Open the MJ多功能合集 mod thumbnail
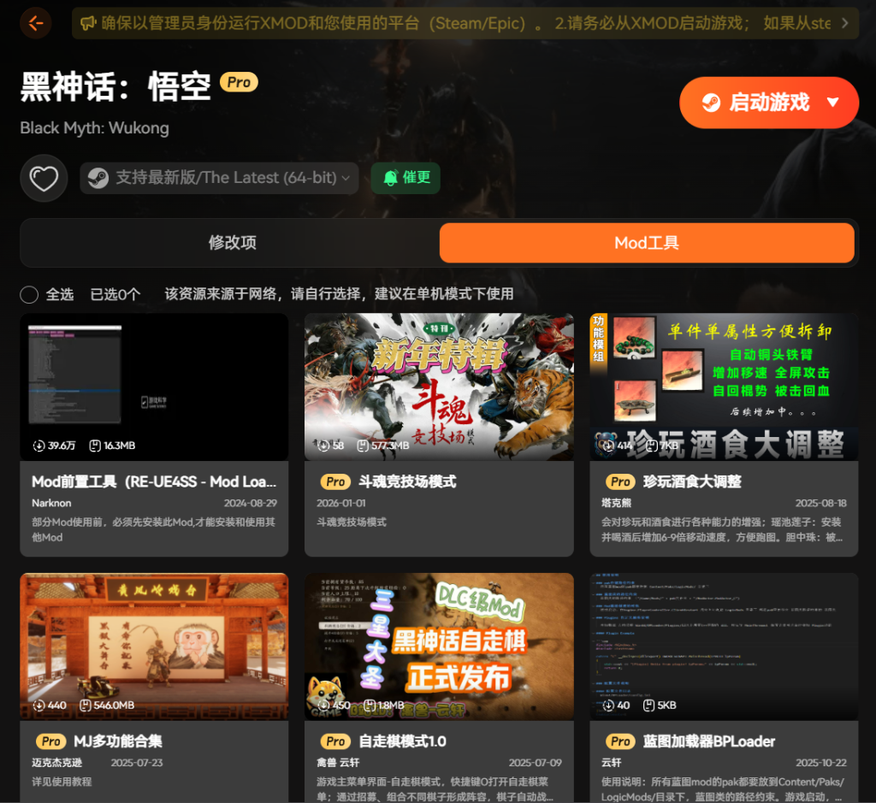 pos(154,646)
